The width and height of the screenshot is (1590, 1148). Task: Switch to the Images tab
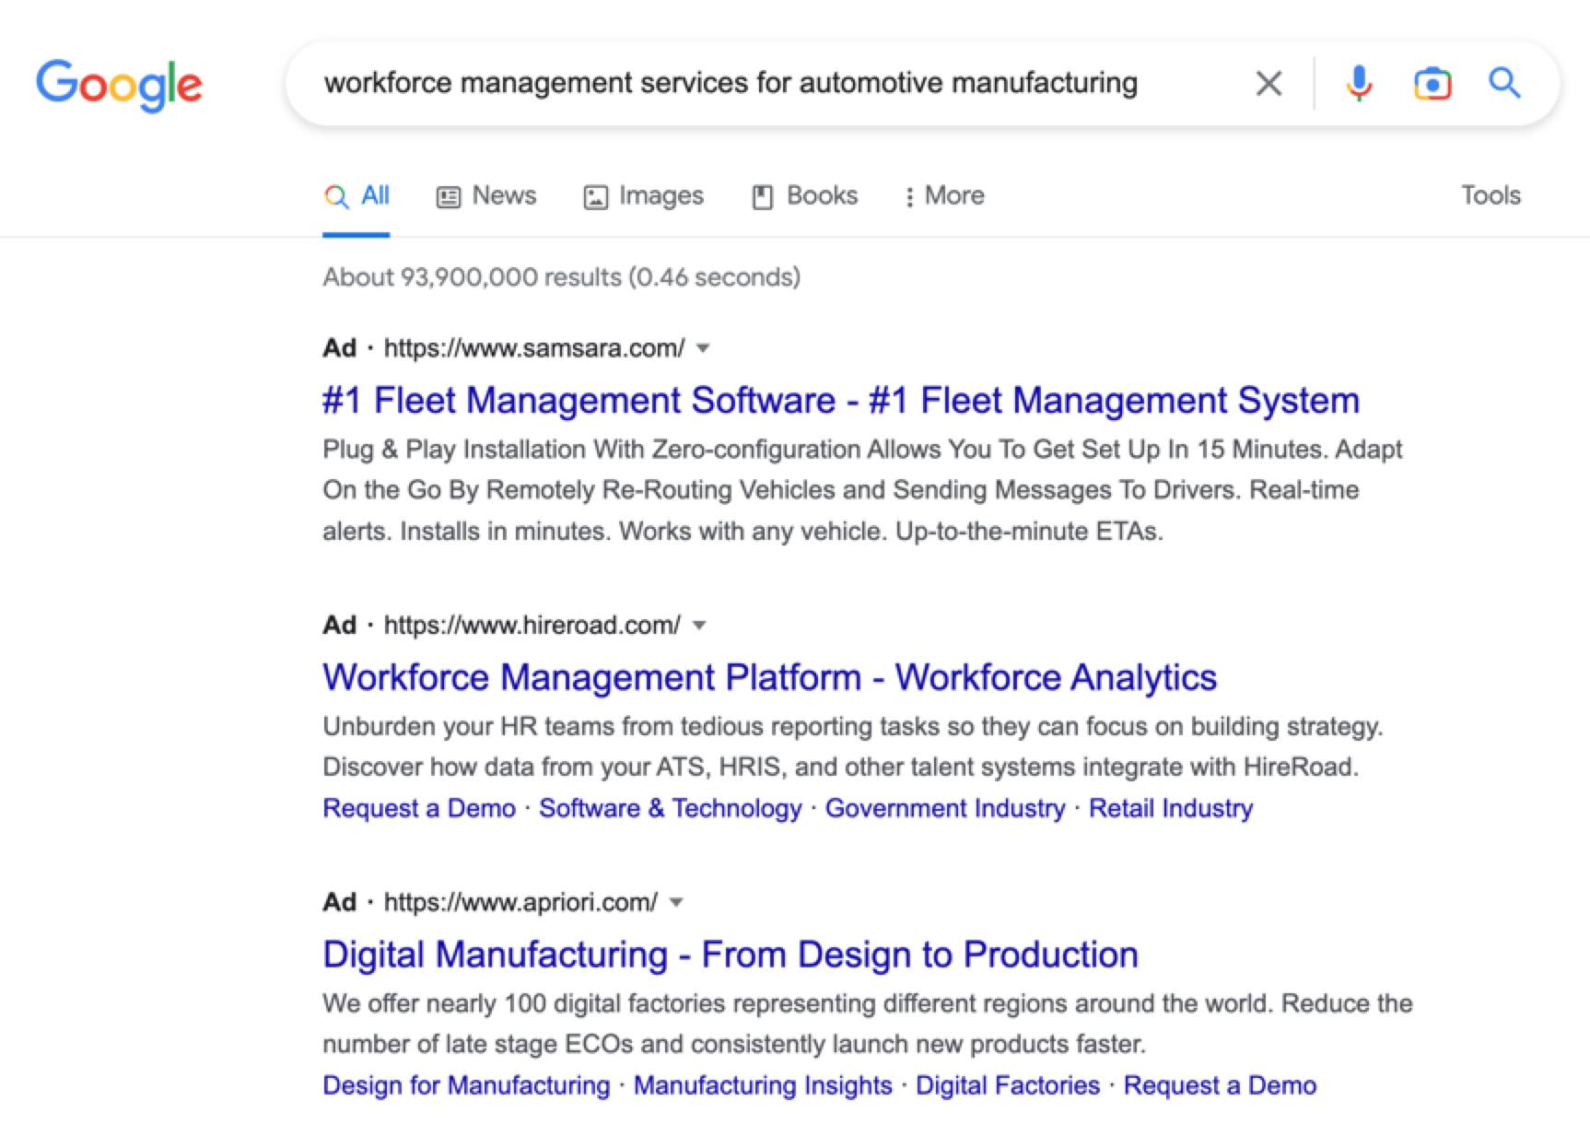[643, 196]
